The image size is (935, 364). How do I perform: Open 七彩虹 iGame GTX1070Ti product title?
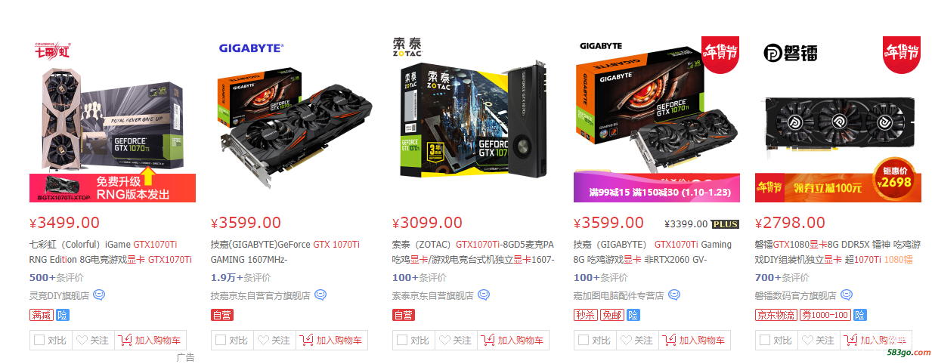tap(110, 252)
